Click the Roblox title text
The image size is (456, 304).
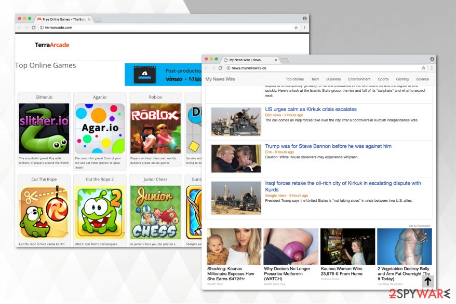[155, 97]
